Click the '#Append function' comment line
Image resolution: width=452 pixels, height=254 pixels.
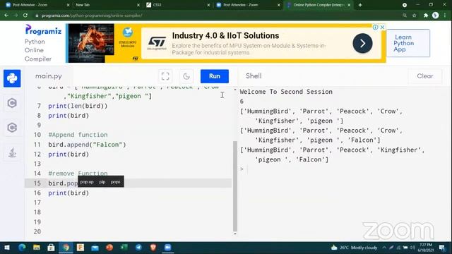[78, 135]
